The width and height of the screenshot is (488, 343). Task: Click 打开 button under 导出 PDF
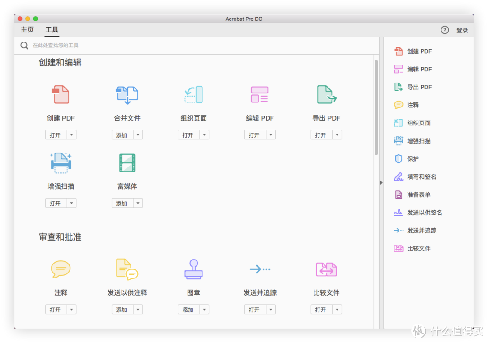coord(322,135)
